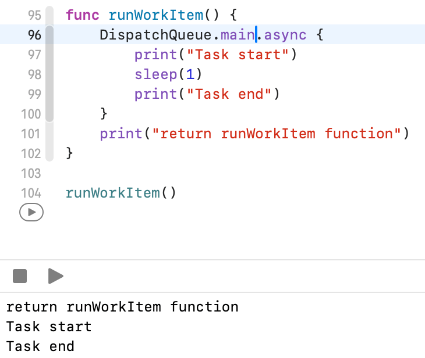
Task: Click the fold ribbon beside line 95
Action: point(49,15)
